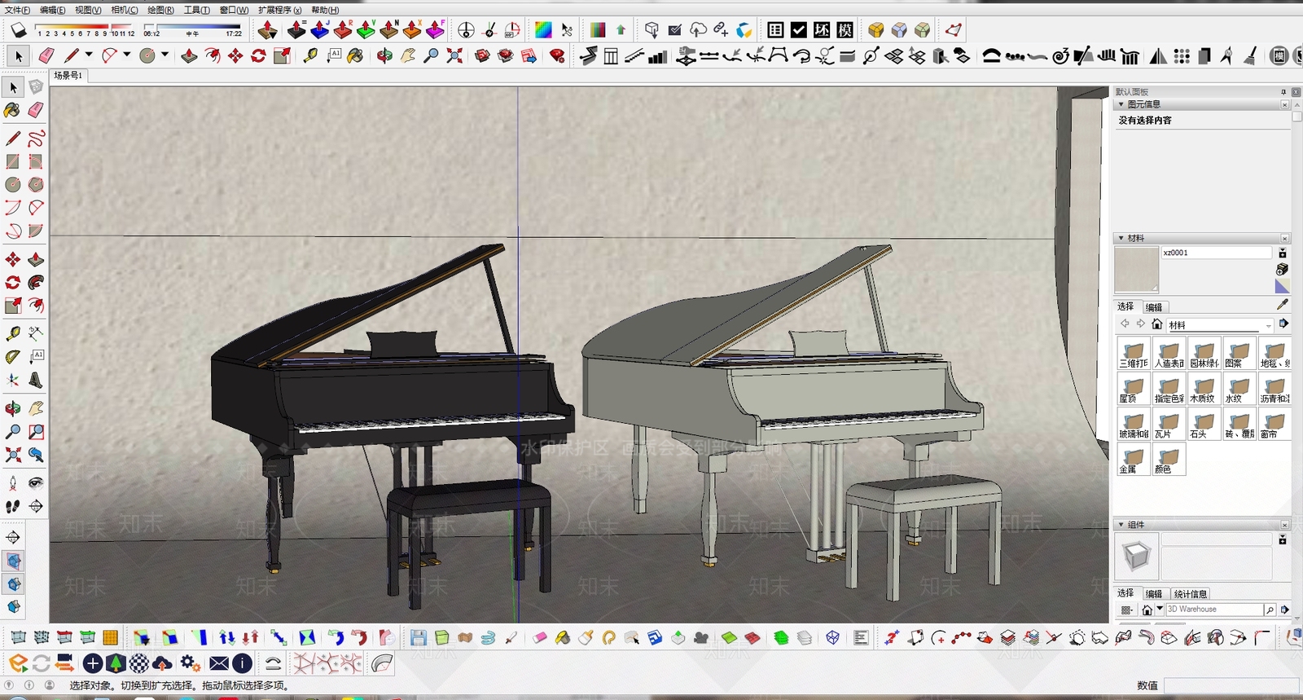This screenshot has width=1303, height=700.
Task: Activate the Move tool in the top toolbar
Action: click(235, 55)
